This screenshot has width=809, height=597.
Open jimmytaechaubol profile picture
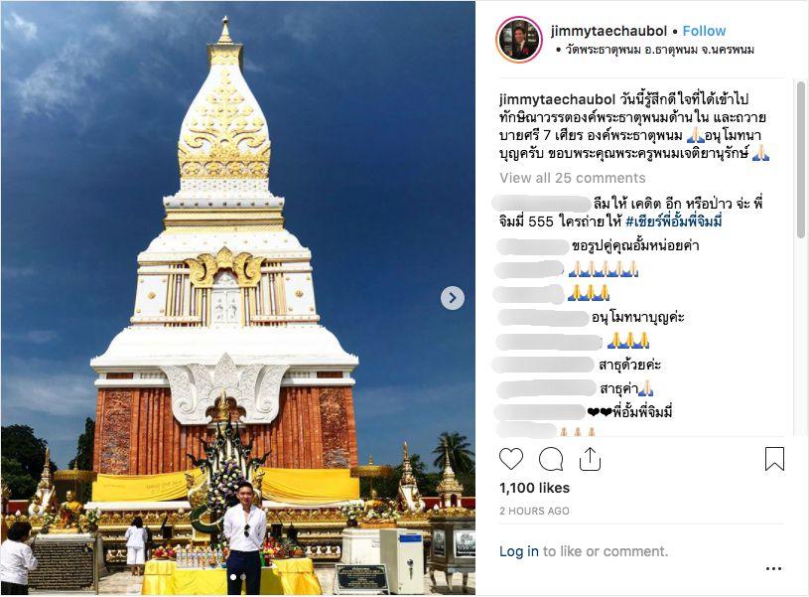point(519,40)
